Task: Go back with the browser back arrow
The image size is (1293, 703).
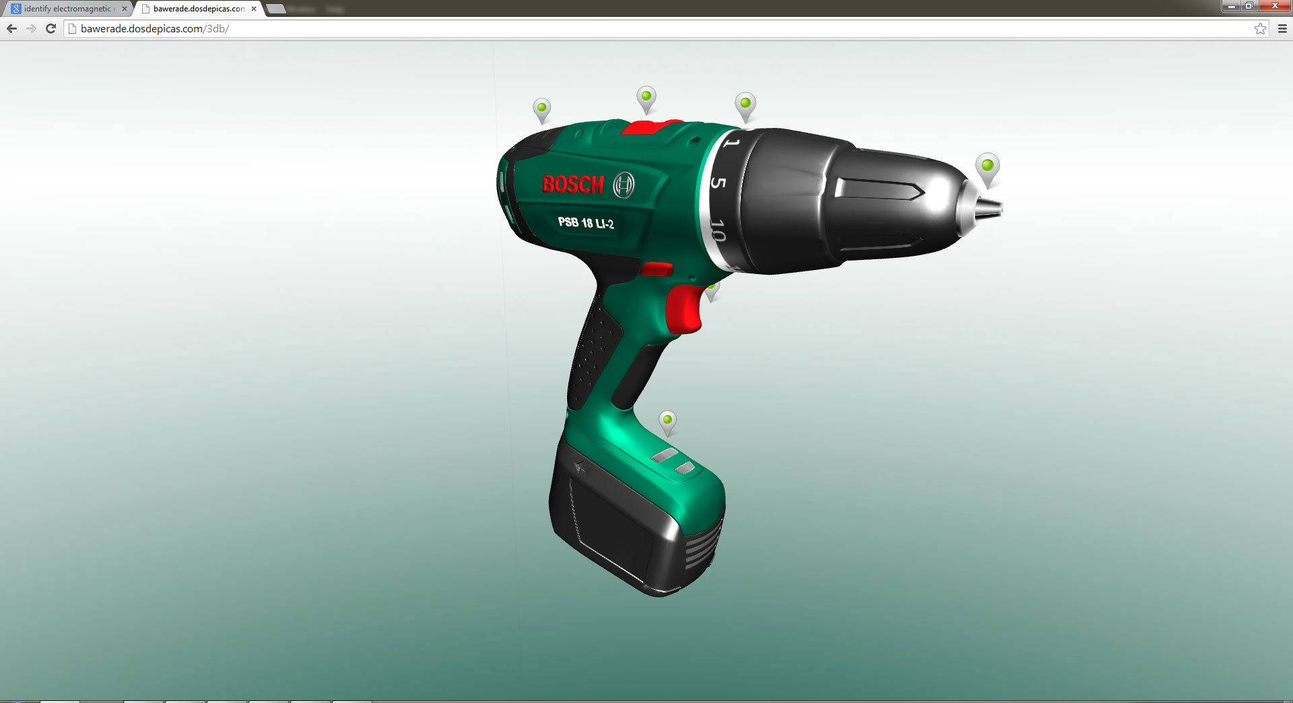Action: point(11,28)
